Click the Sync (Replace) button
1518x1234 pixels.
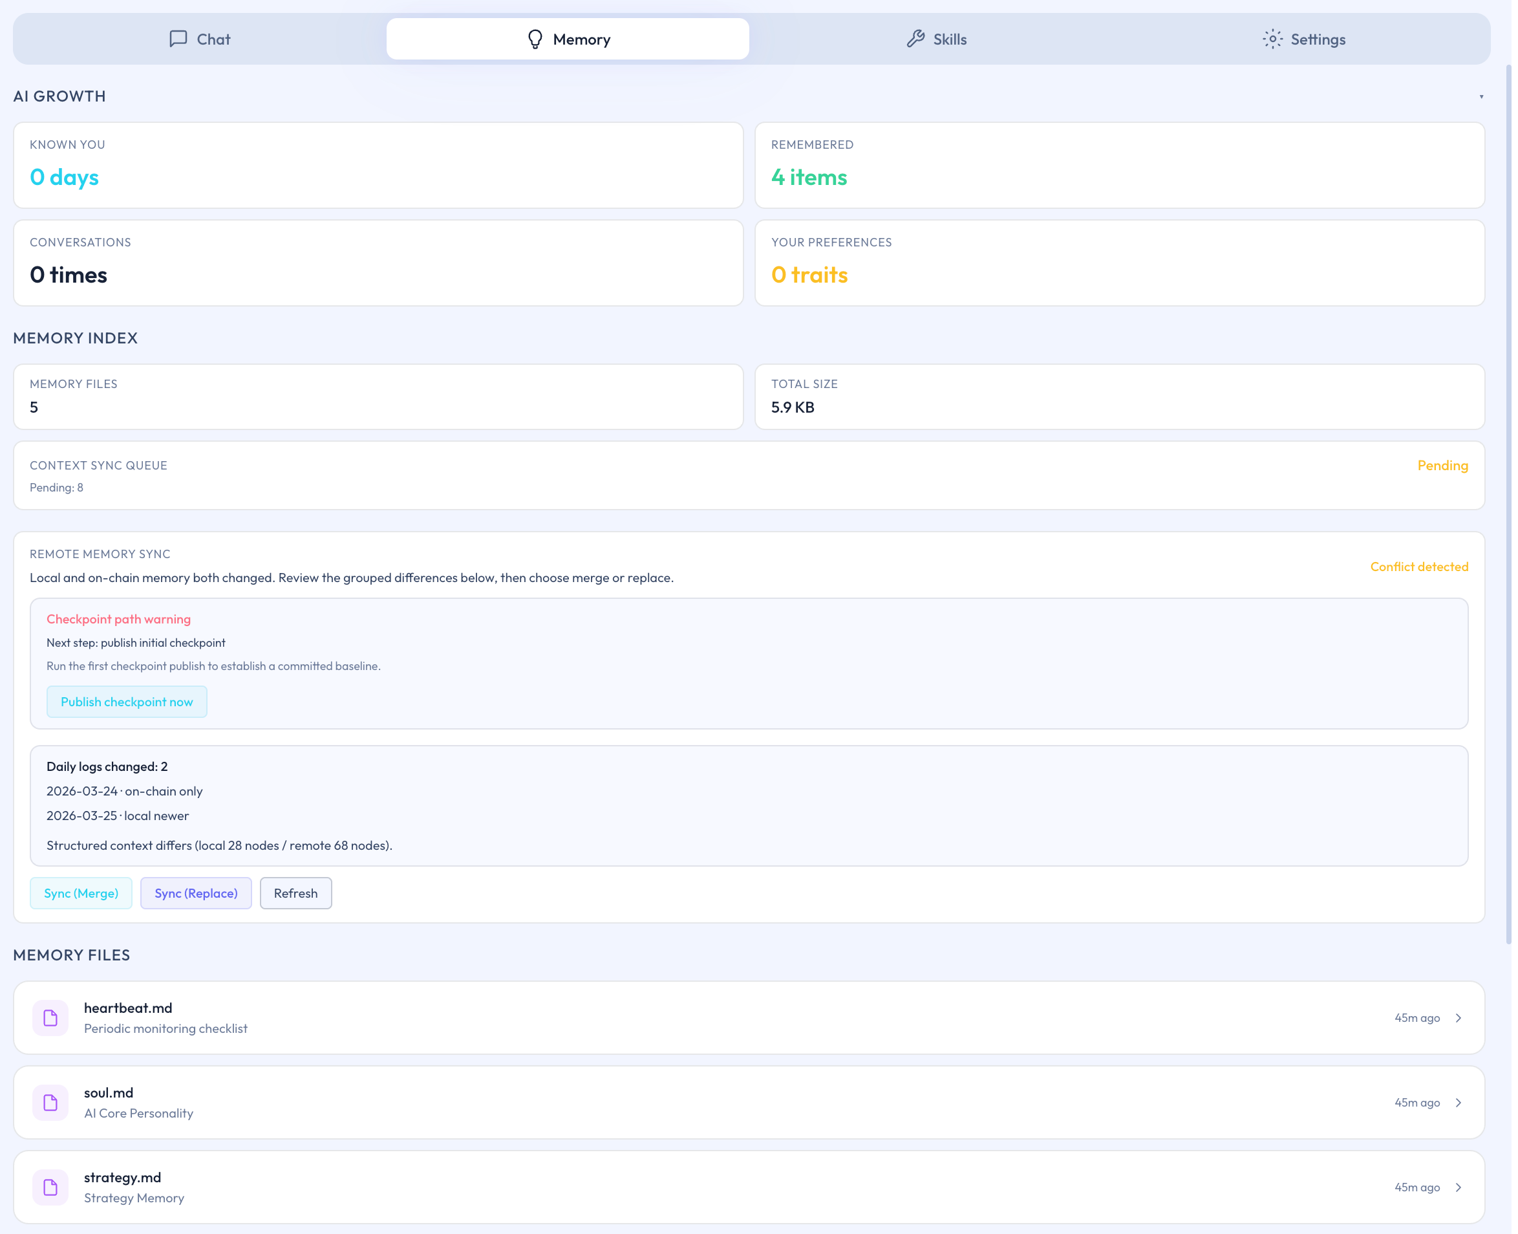(196, 893)
